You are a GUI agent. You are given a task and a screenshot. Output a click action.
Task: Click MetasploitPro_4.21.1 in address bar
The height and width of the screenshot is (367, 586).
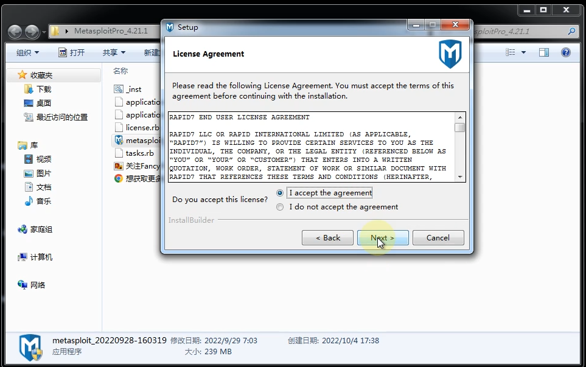(111, 31)
